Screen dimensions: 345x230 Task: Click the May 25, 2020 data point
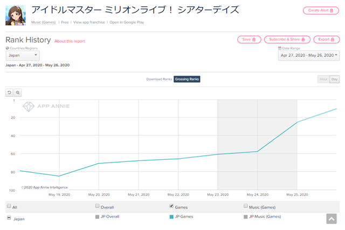pos(297,122)
